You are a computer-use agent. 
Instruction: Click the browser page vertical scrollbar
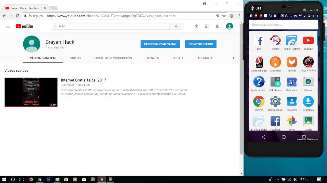[x=241, y=89]
